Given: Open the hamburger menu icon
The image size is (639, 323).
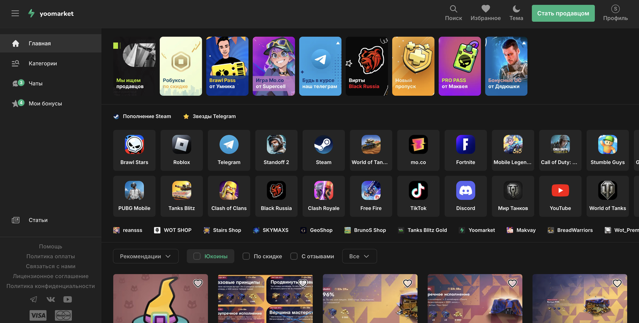Looking at the screenshot, I should (x=15, y=13).
